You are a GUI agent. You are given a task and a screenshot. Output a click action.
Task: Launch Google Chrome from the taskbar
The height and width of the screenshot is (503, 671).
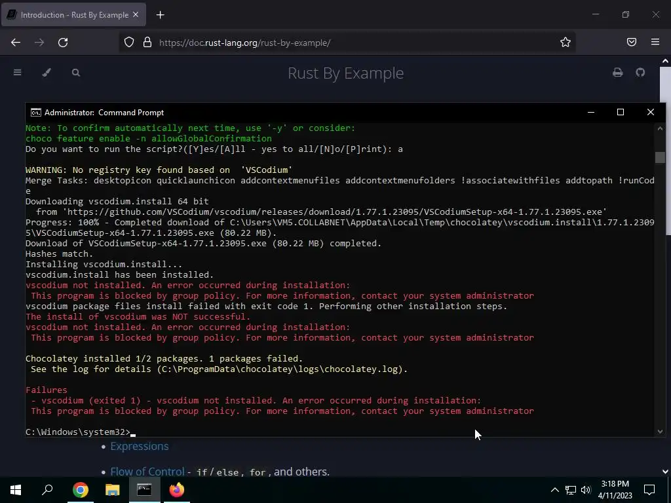[81, 490]
